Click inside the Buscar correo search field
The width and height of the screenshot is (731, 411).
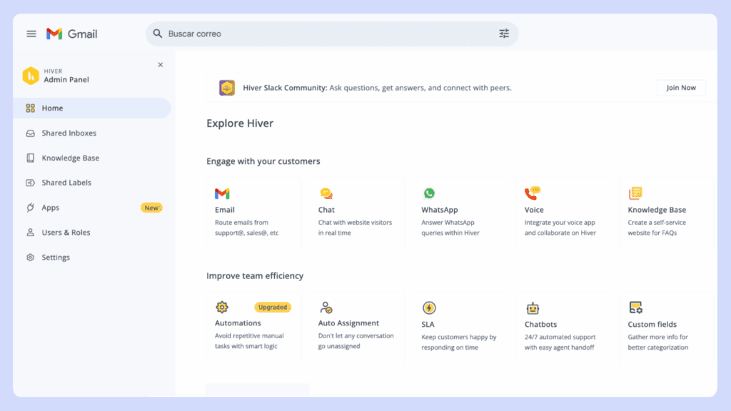286,33
